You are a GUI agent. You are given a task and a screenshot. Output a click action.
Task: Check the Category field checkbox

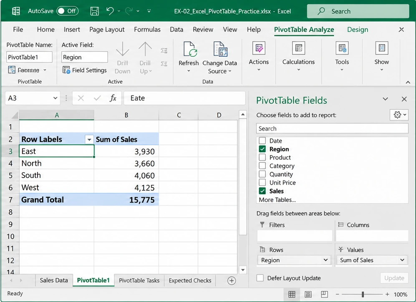(262, 166)
